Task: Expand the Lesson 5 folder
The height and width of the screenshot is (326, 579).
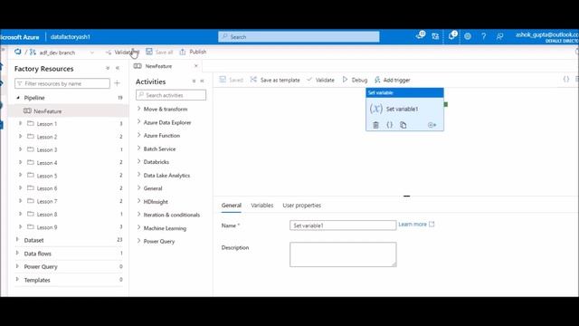Action: (x=20, y=175)
